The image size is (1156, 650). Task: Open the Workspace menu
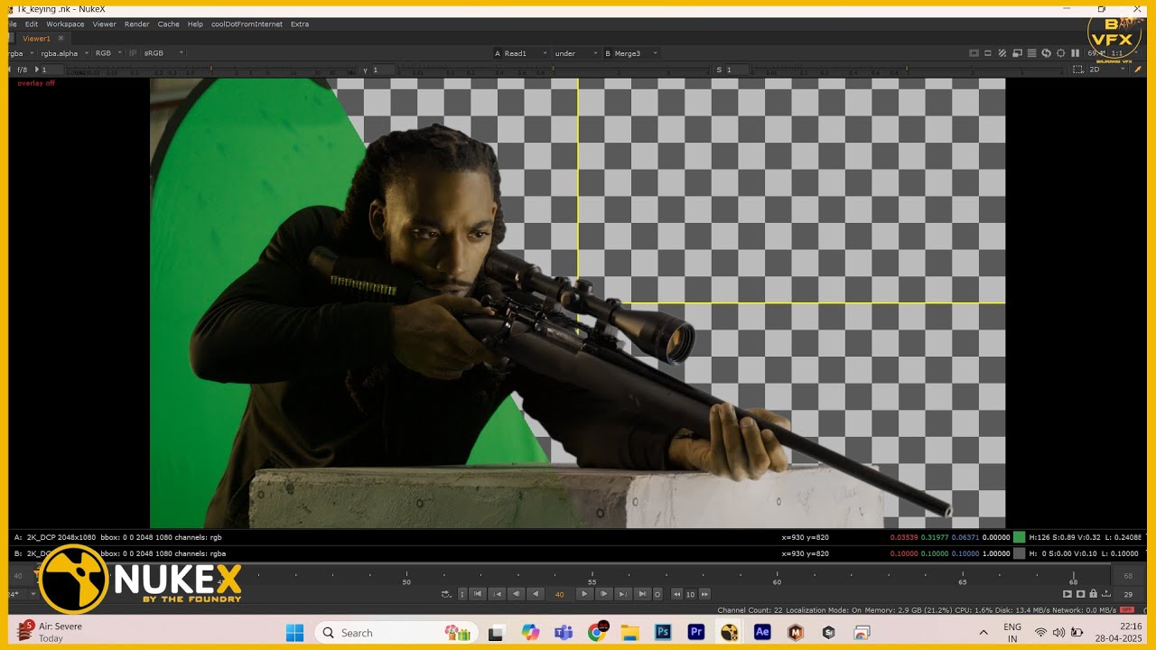pos(65,24)
